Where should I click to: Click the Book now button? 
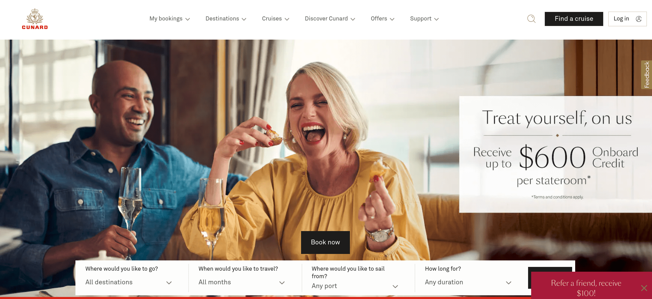(x=325, y=242)
